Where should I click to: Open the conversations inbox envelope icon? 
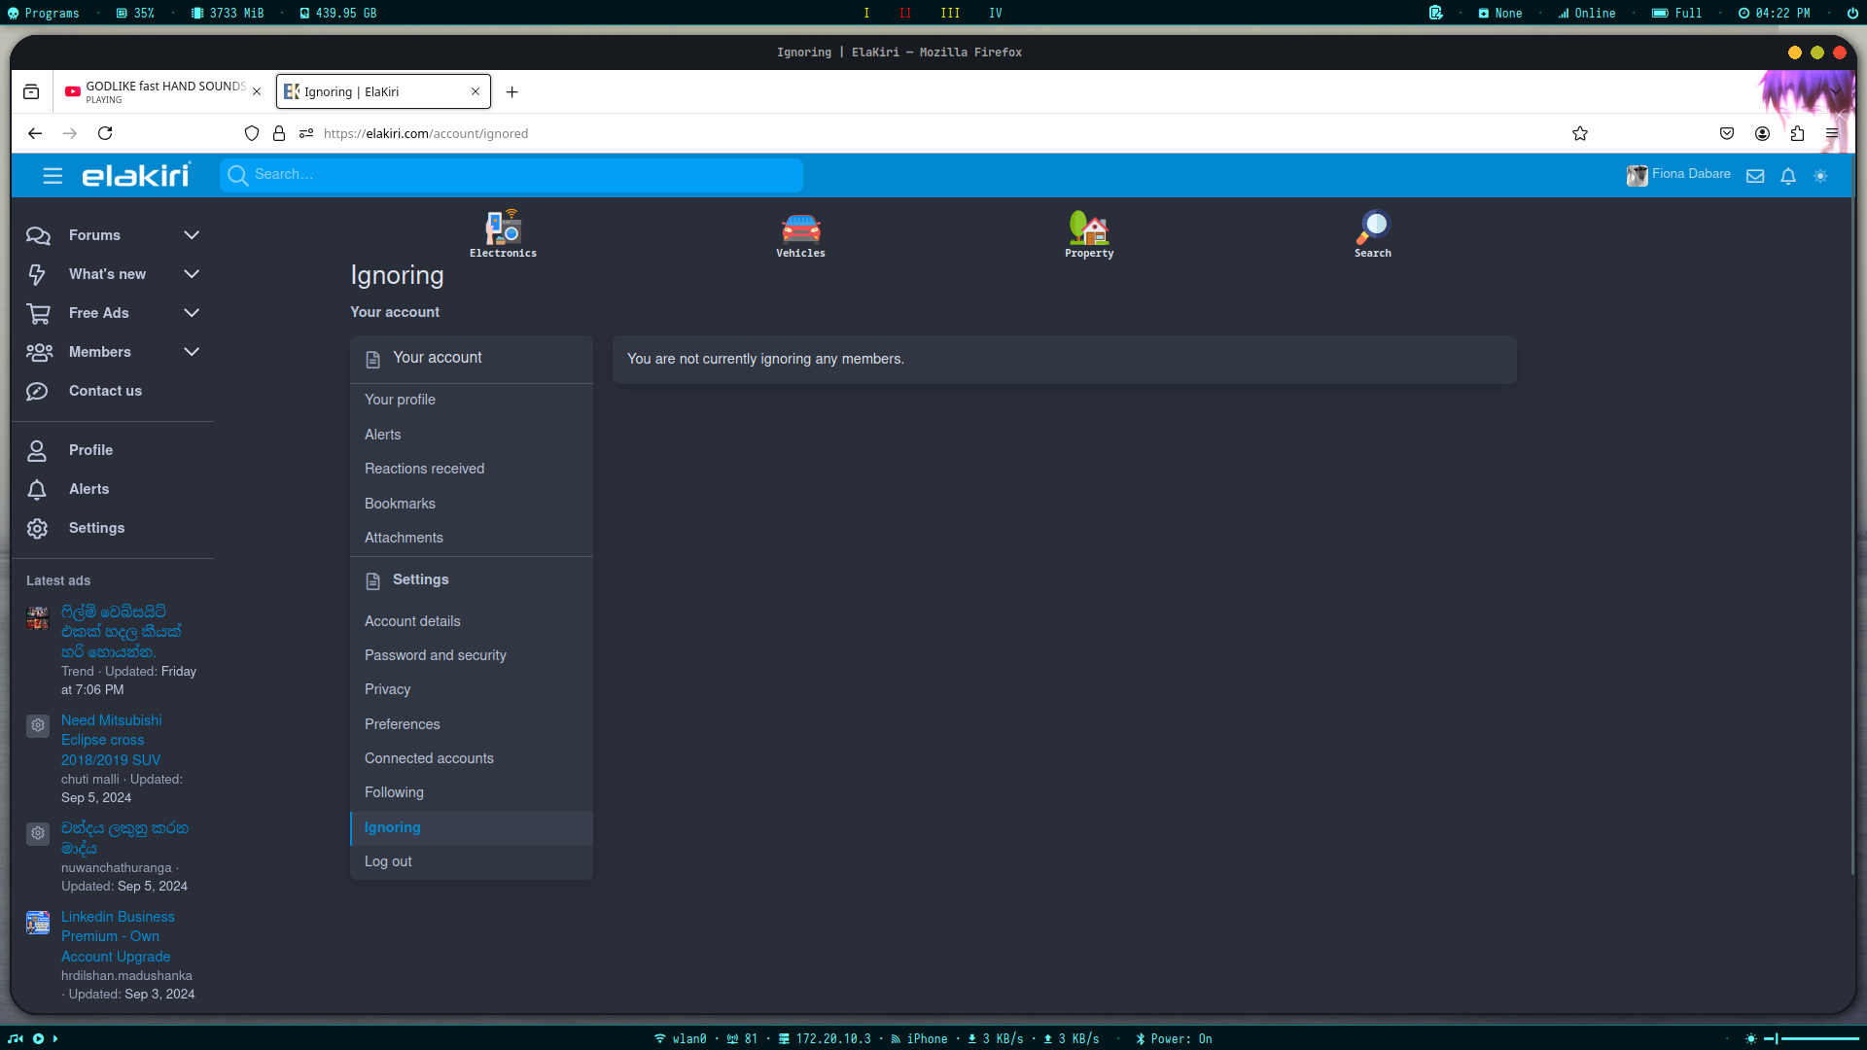(x=1755, y=176)
